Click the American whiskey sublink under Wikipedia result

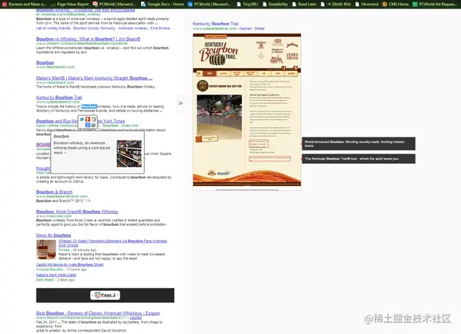133,28
